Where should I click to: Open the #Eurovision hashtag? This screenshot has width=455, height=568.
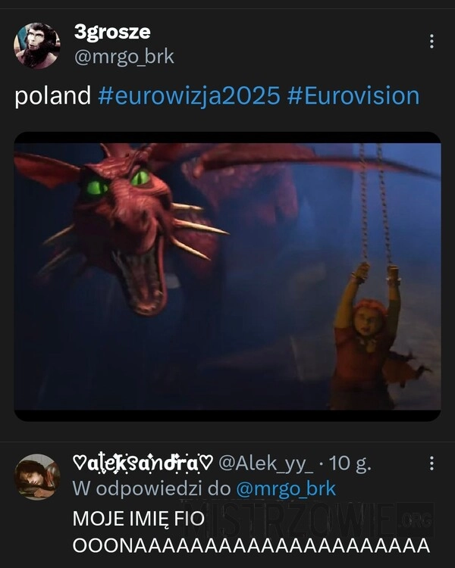tap(353, 96)
